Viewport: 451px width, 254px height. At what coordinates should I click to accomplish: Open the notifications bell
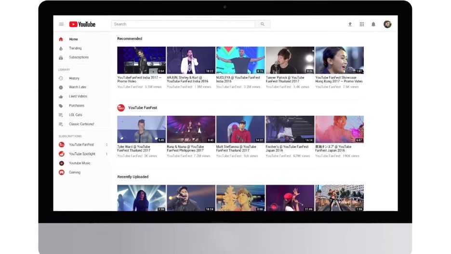click(373, 24)
